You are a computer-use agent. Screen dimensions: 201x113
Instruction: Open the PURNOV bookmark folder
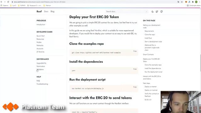tap(22, 6)
